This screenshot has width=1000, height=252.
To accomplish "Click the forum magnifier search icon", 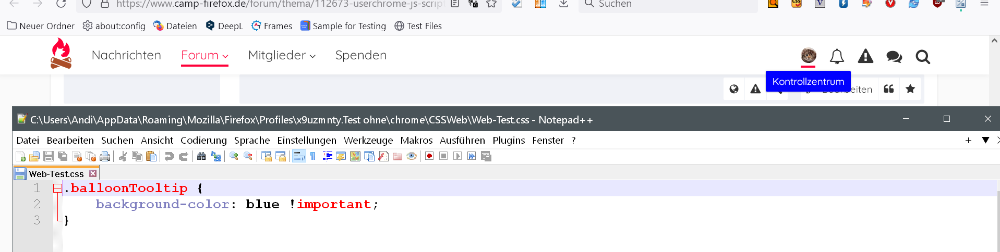I will (923, 56).
